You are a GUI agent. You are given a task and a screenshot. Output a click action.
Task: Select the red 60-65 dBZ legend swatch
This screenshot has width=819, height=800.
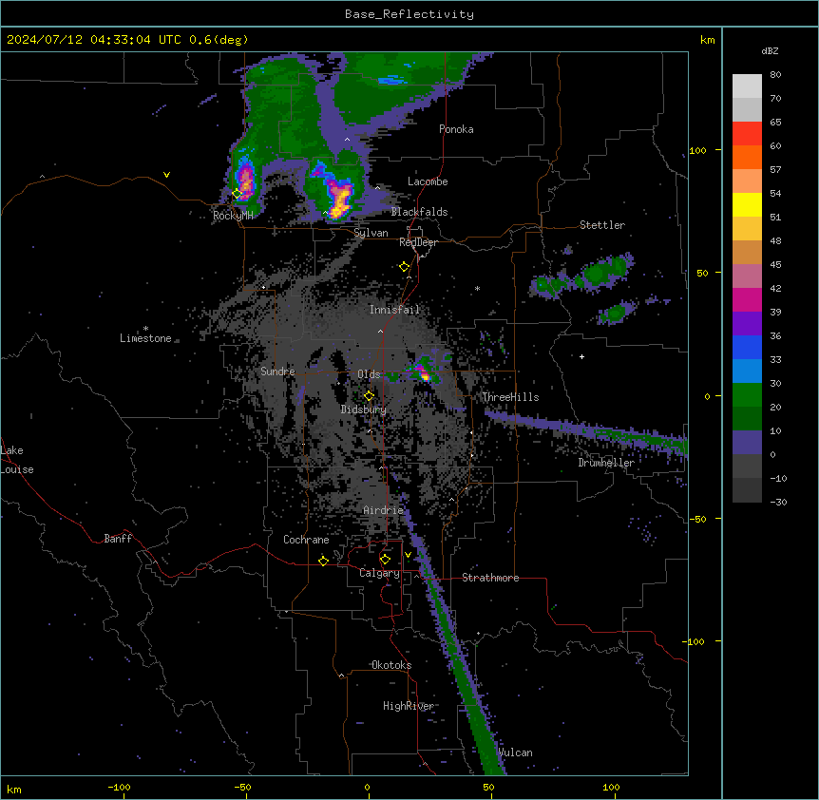click(x=747, y=134)
